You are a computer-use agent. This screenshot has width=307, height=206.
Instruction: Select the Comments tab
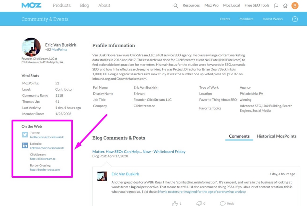[x=239, y=136]
